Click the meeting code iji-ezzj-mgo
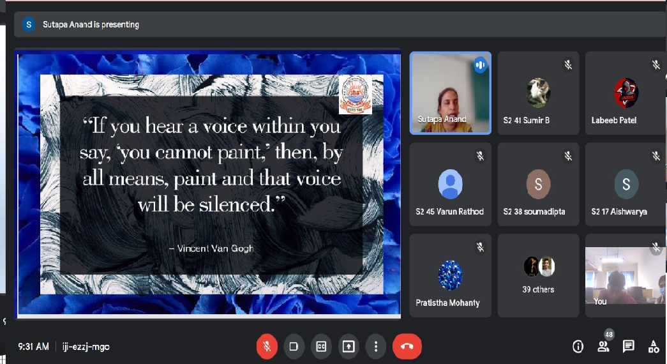The width and height of the screenshot is (667, 364). (x=86, y=347)
